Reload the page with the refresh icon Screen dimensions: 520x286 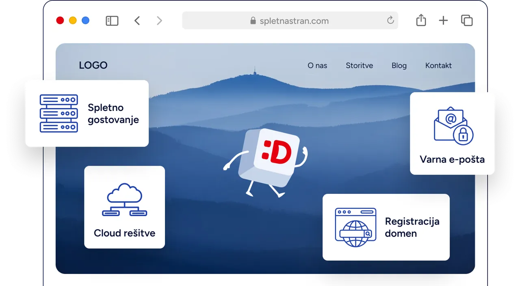[390, 20]
